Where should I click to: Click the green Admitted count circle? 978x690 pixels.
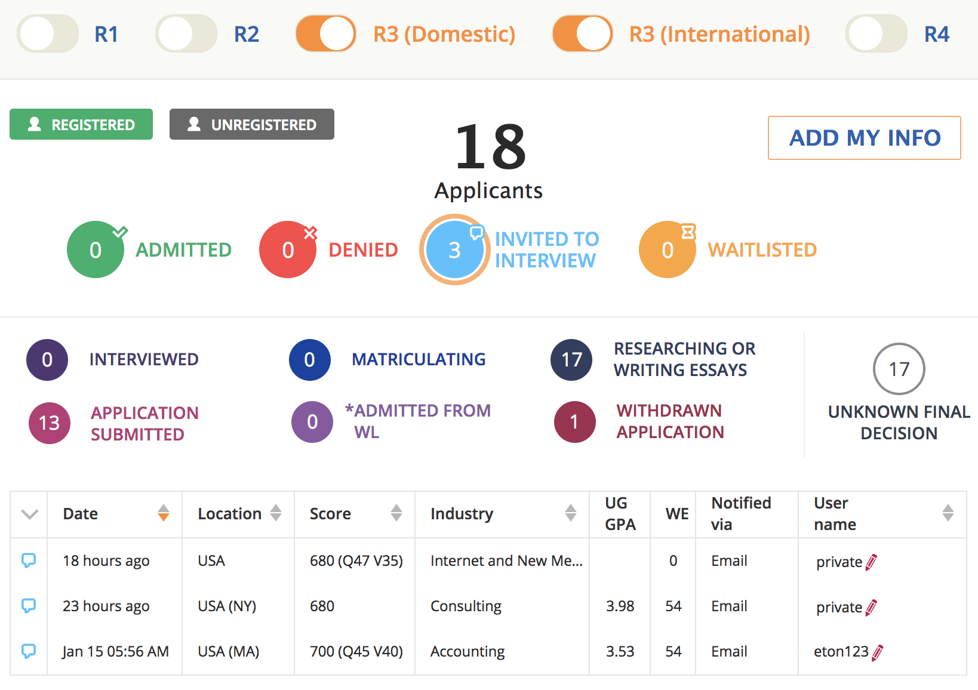pos(96,250)
